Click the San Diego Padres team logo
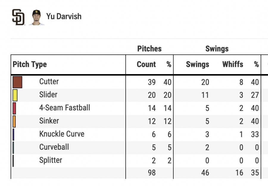The width and height of the screenshot is (268, 186). tap(18, 17)
